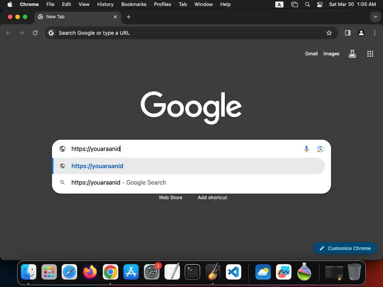Click the browser back arrow
The image size is (383, 287).
coord(9,33)
